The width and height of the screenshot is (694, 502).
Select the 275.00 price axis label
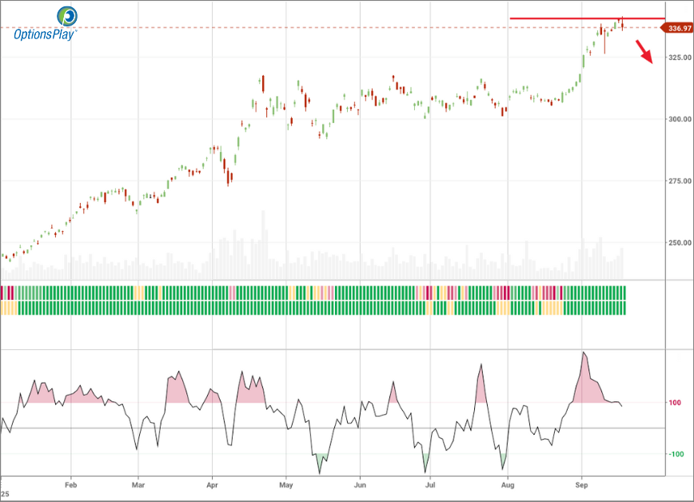point(680,181)
